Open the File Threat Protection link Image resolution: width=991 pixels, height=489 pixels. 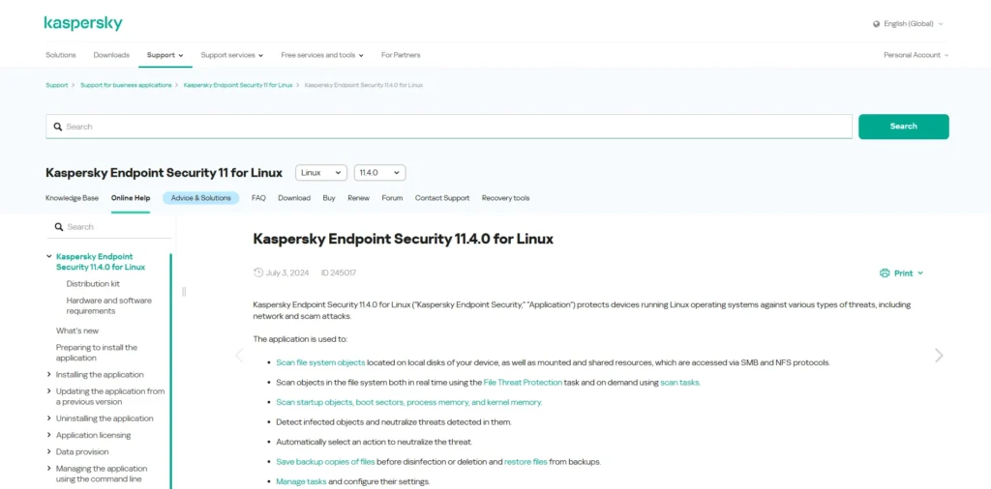(x=523, y=383)
